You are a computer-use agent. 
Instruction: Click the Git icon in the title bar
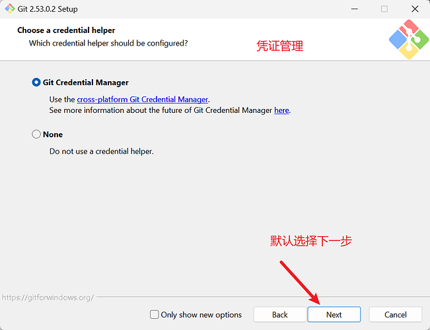click(x=10, y=9)
